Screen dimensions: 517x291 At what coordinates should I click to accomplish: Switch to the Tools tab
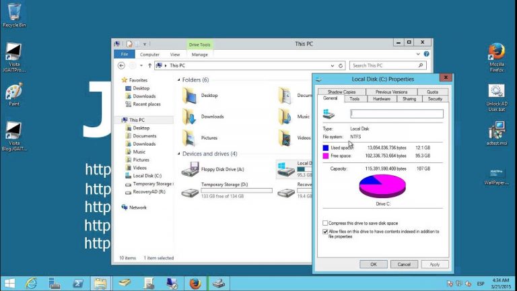(355, 98)
